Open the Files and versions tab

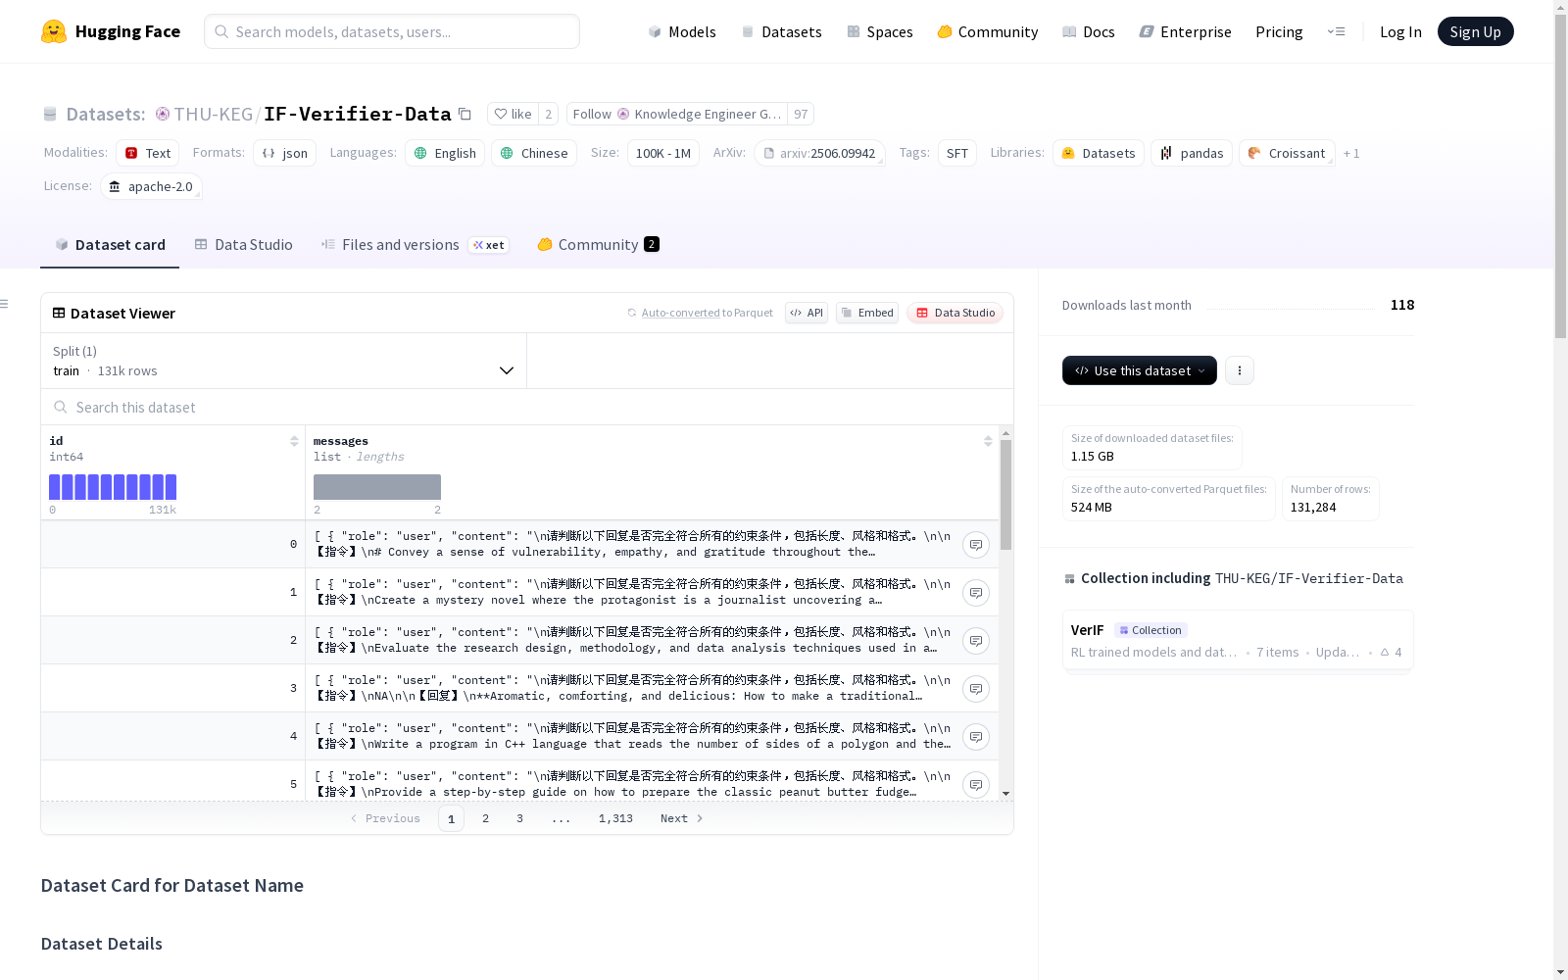(415, 245)
